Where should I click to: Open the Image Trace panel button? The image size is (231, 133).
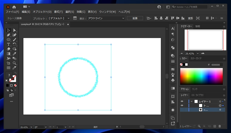pyautogui.click(x=75, y=18)
